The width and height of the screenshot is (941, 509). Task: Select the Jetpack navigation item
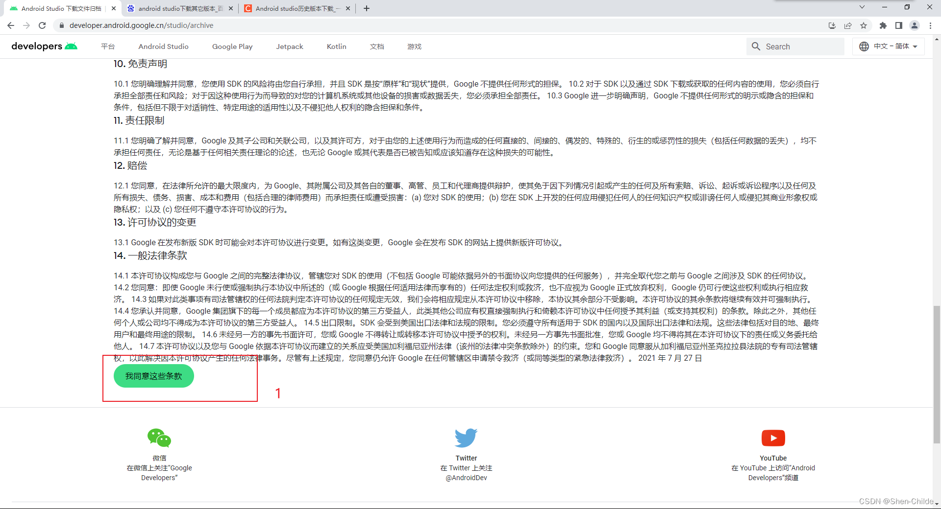[290, 46]
